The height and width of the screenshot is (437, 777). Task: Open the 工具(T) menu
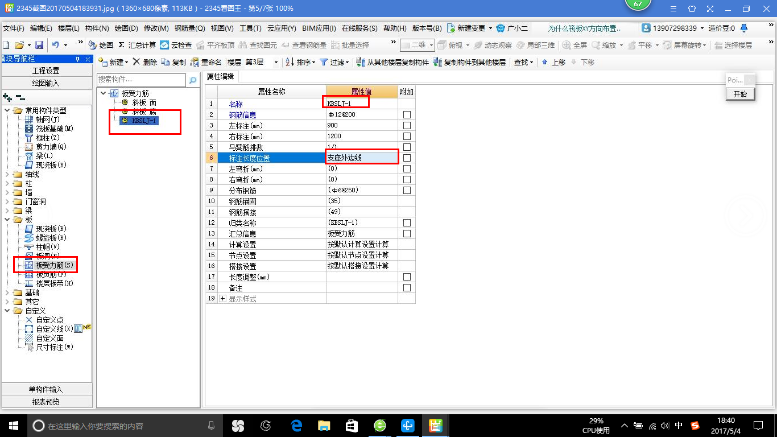pos(250,28)
